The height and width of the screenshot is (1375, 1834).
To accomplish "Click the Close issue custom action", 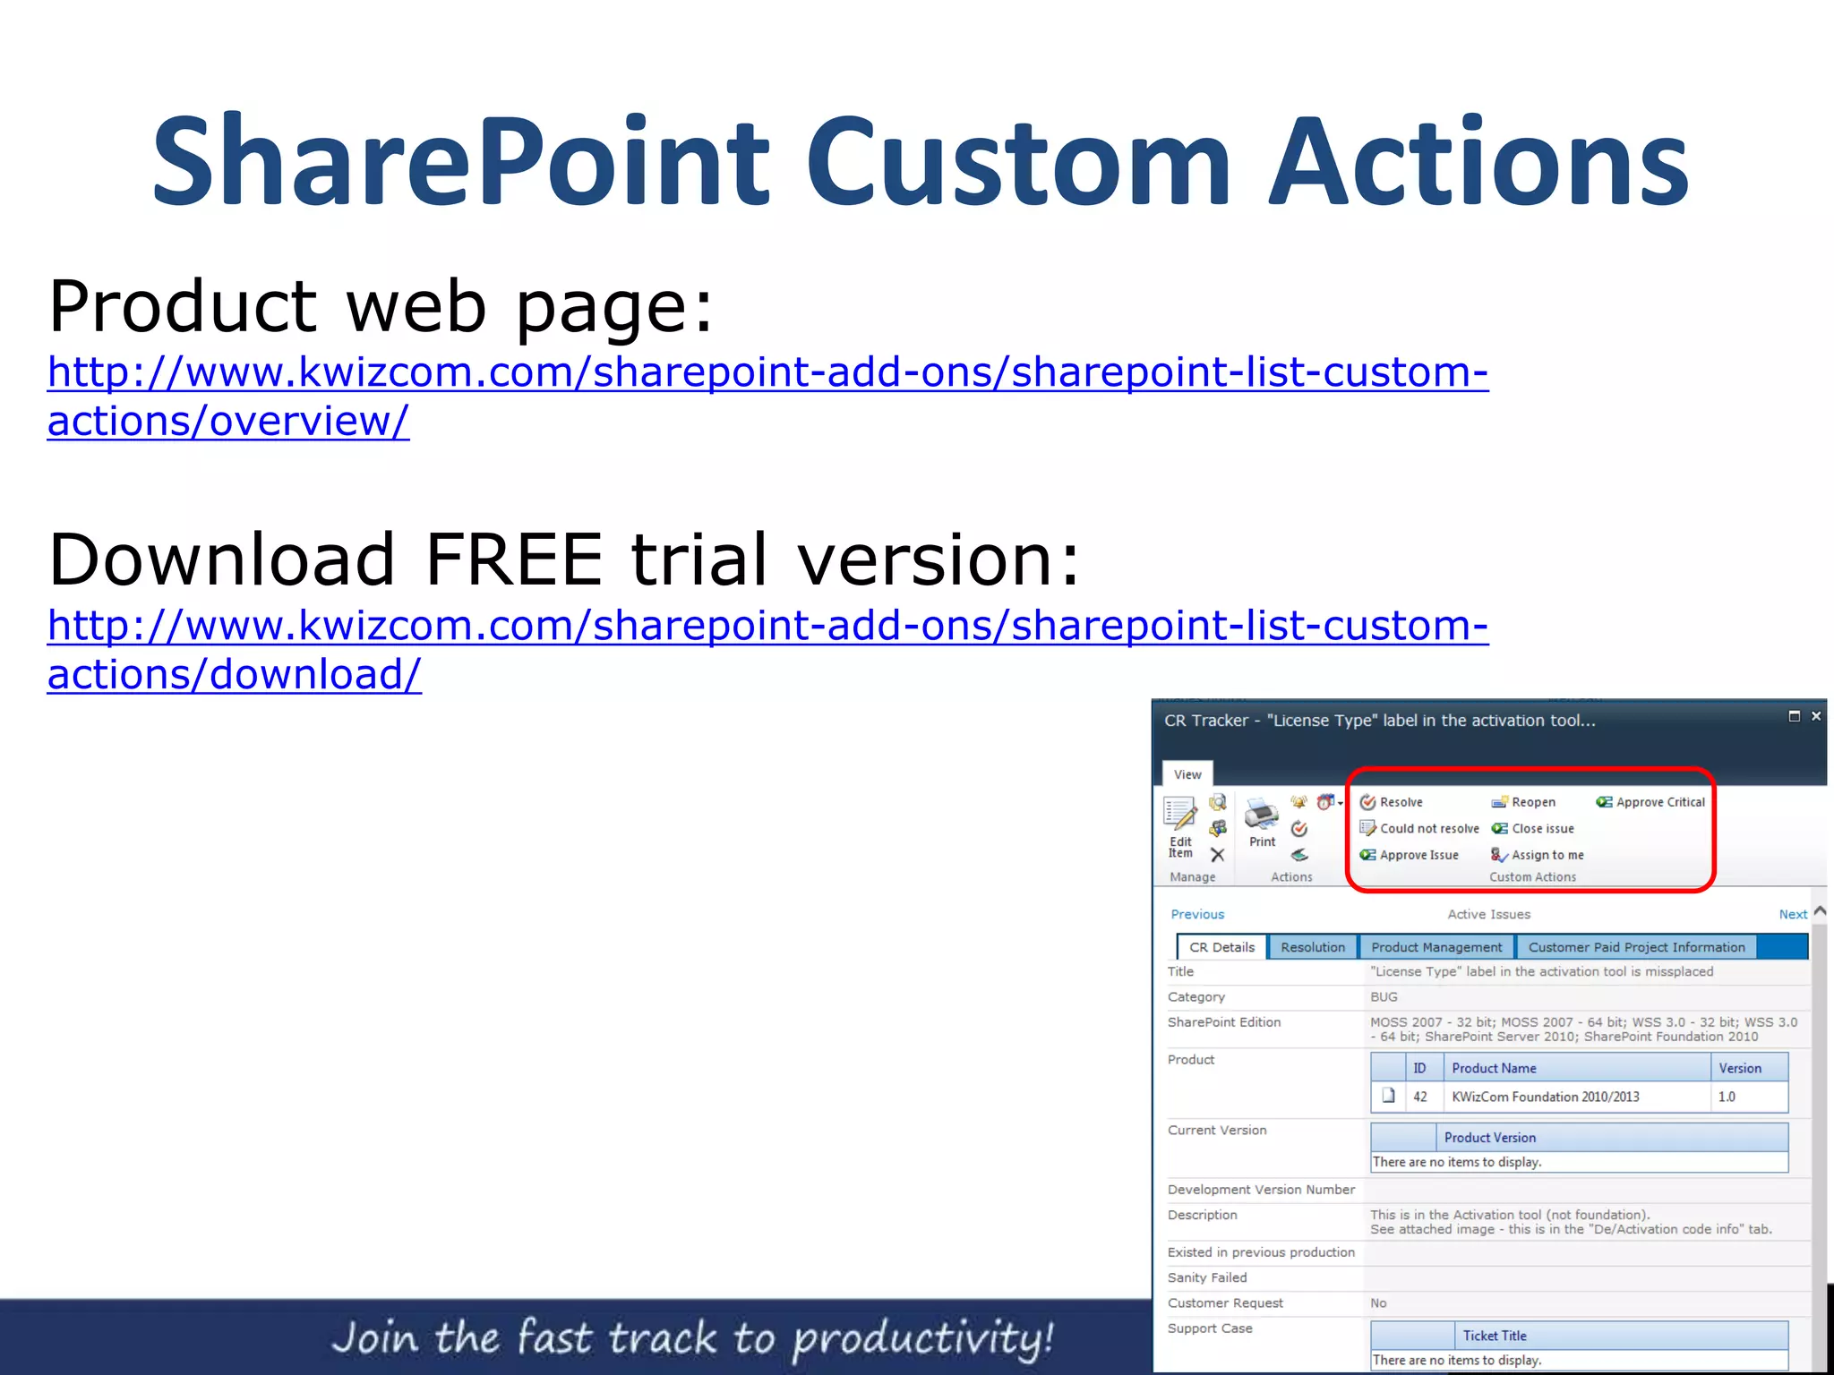I will point(1532,828).
